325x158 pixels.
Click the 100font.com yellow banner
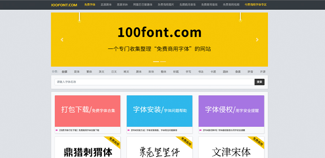[159, 39]
